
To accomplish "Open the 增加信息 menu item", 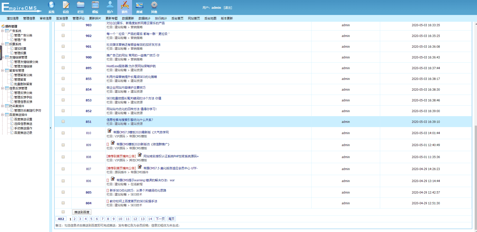I will click(x=13, y=18).
